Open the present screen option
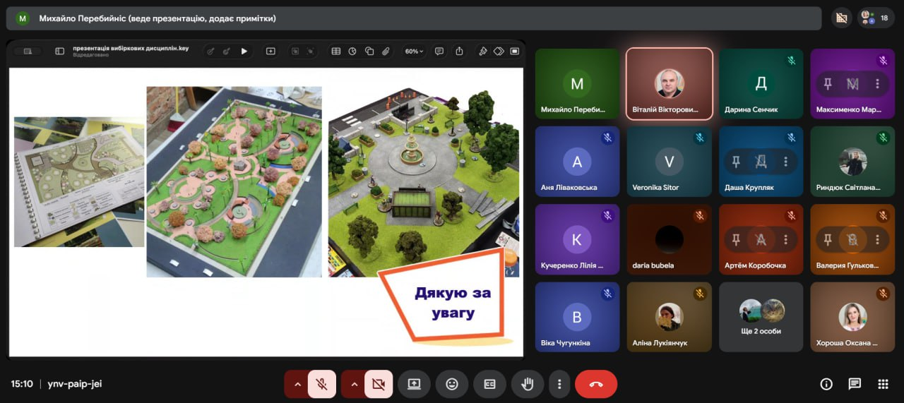This screenshot has width=904, height=403. click(414, 384)
